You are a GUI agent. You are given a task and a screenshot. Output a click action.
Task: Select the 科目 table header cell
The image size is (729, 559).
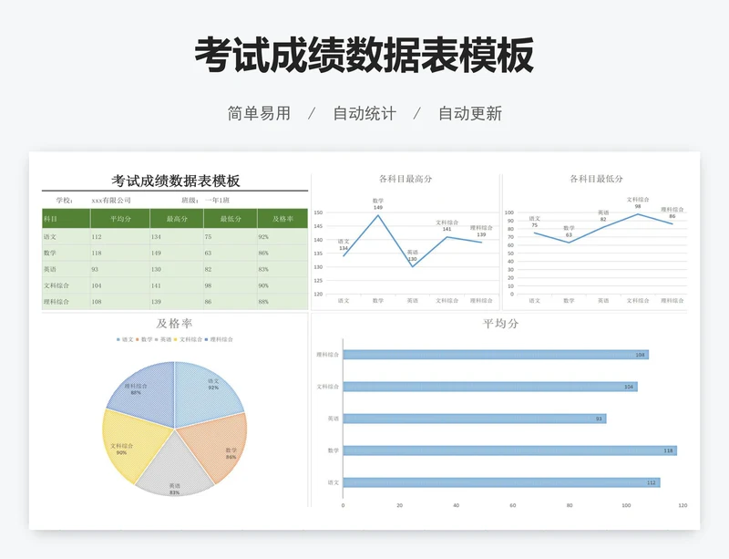click(x=66, y=218)
